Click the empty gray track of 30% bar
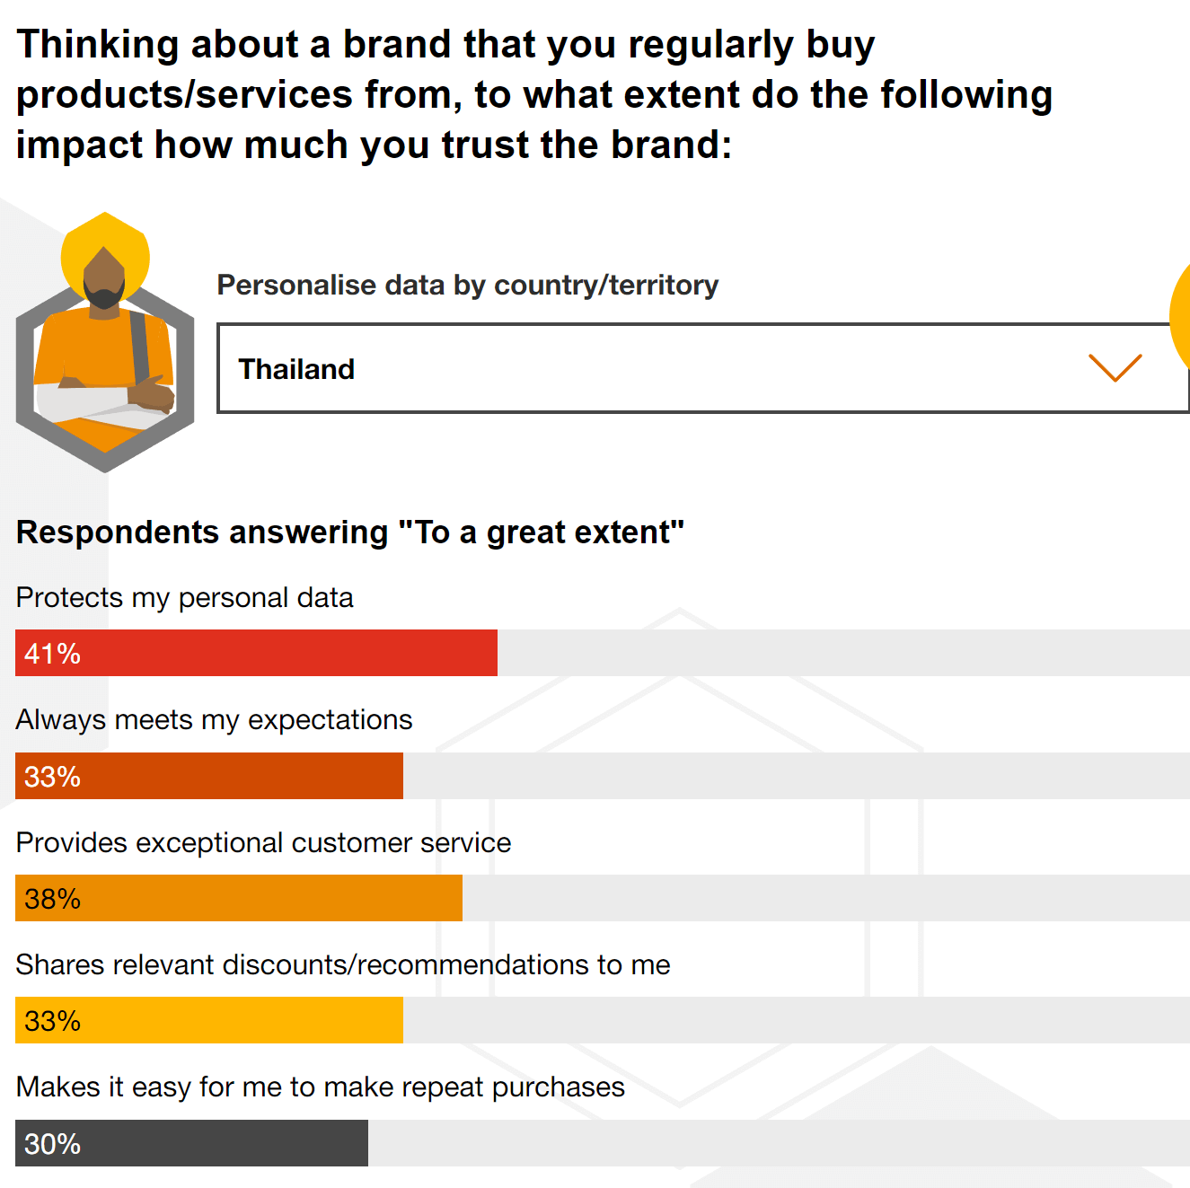Image resolution: width=1190 pixels, height=1188 pixels. tap(777, 1143)
